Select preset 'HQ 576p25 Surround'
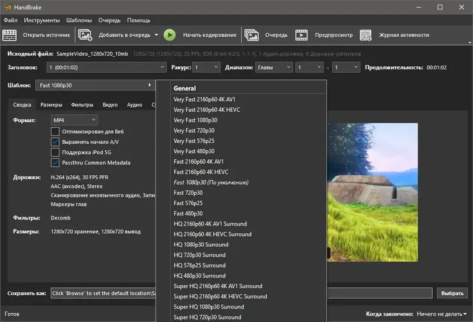The image size is (473, 322). (x=199, y=266)
